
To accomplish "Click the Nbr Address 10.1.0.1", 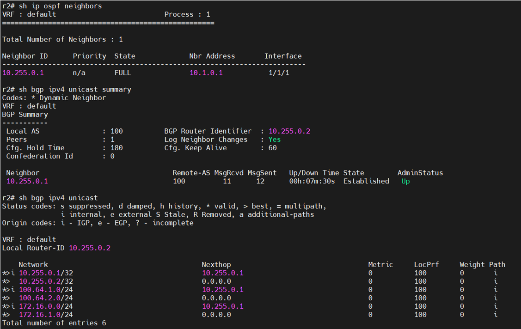I will coord(206,73).
